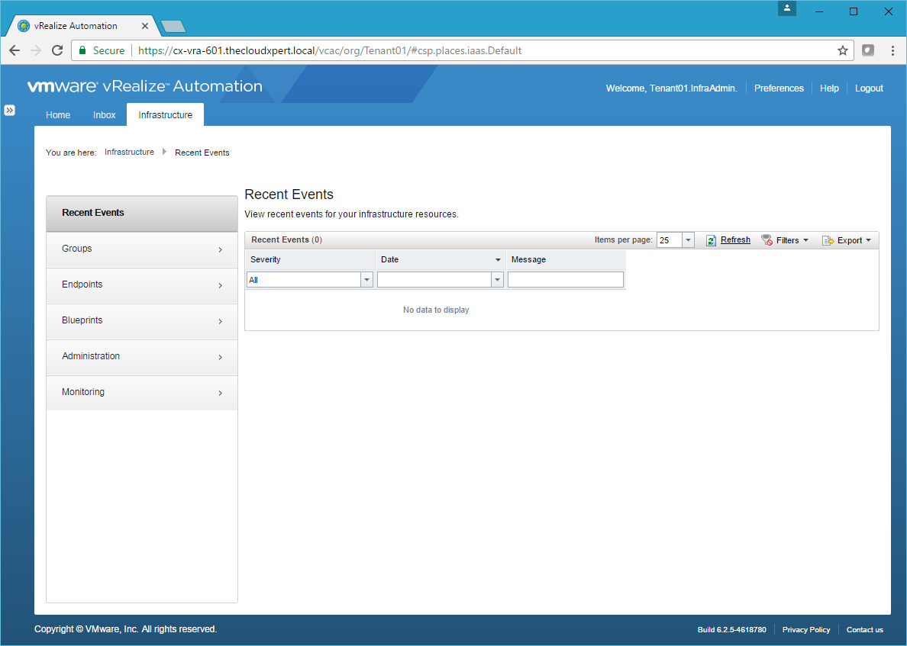Click the Message filter text field
This screenshot has width=907, height=646.
565,280
